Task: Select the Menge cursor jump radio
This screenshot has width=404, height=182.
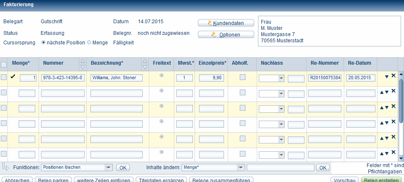Action: point(89,42)
